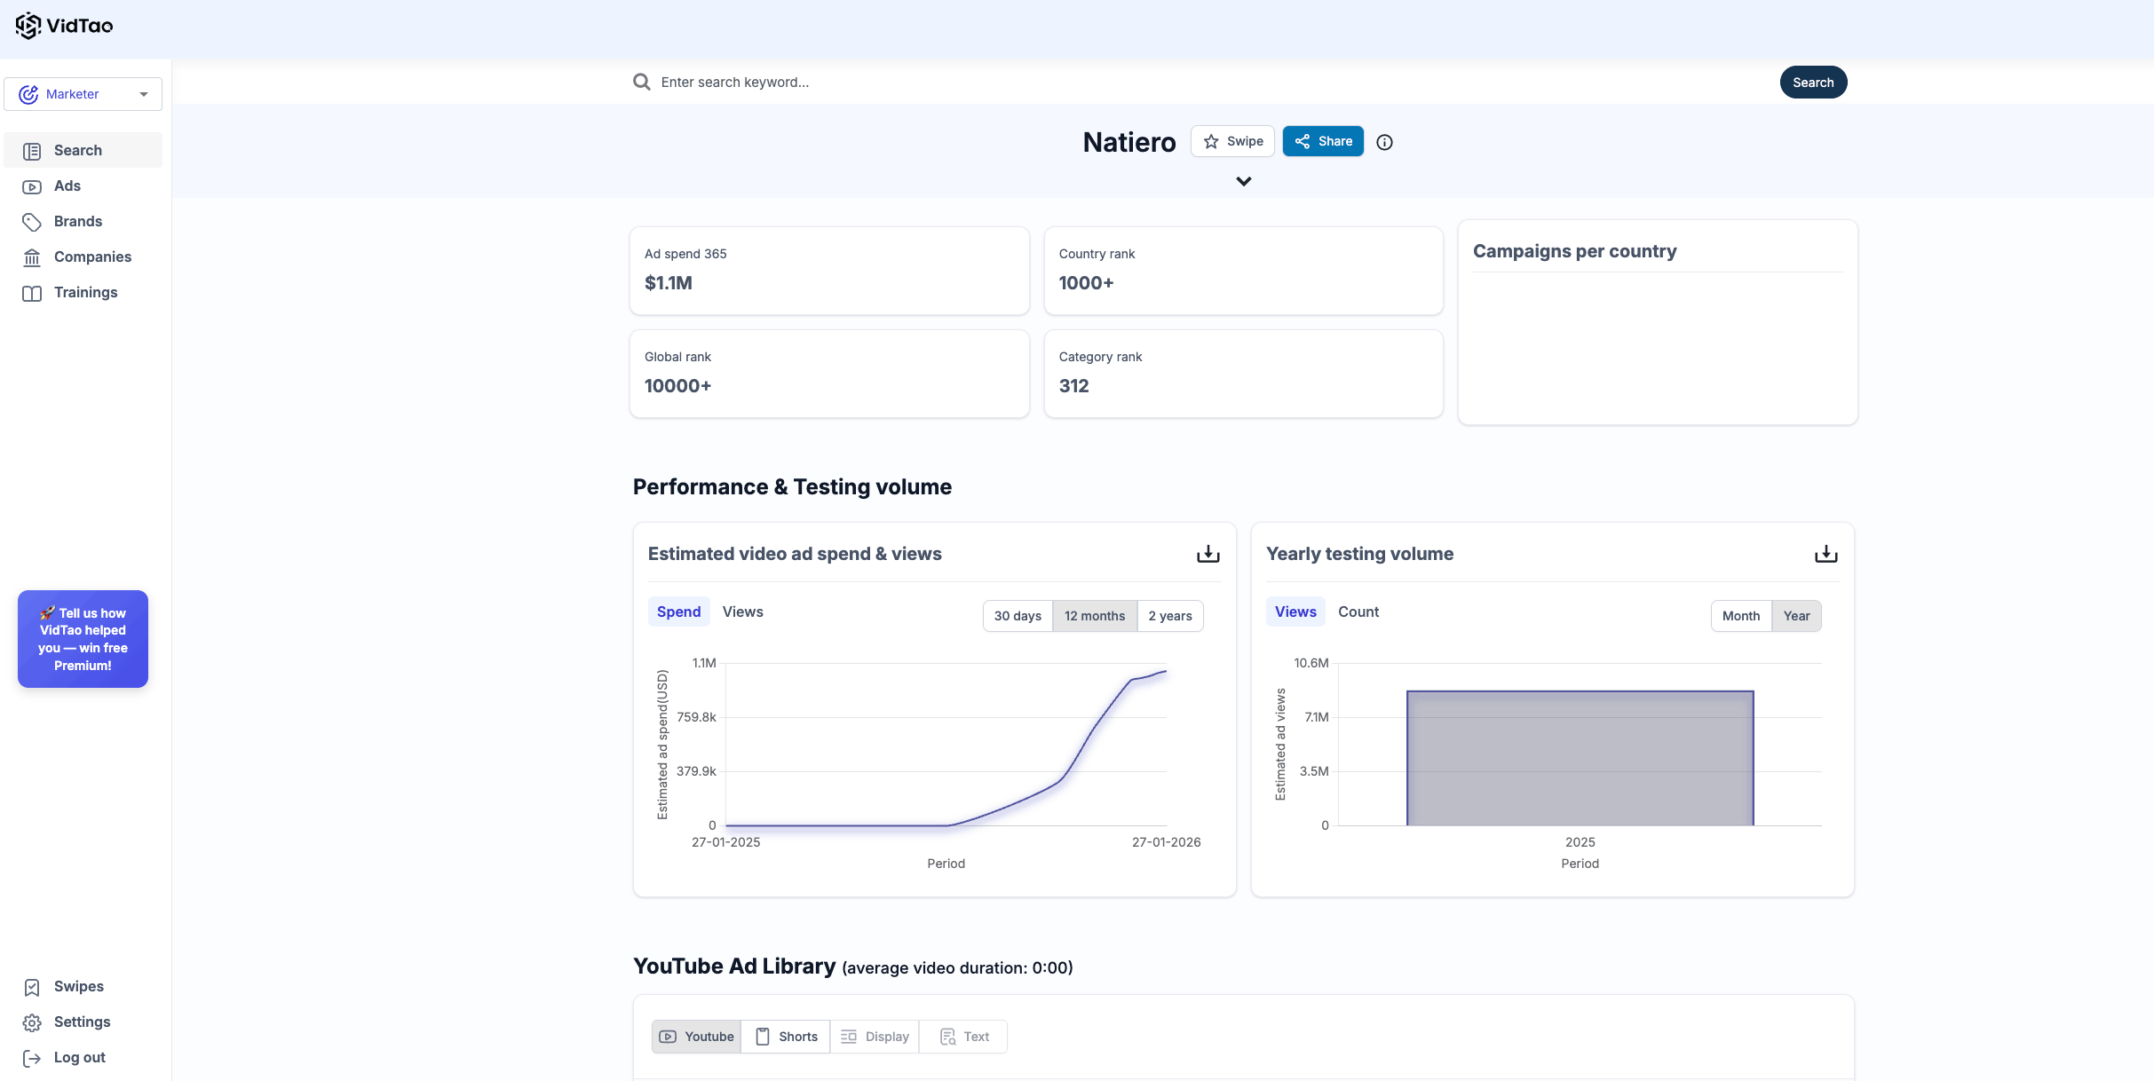This screenshot has height=1081, width=2154.
Task: Switch testing volume period to Year
Action: coord(1796,615)
